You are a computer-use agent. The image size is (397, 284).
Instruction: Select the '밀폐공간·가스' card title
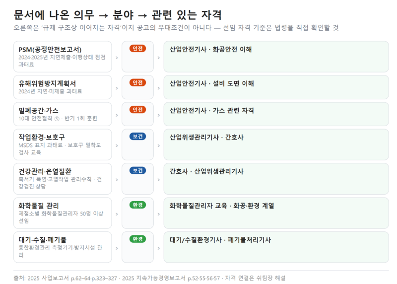tap(39, 110)
